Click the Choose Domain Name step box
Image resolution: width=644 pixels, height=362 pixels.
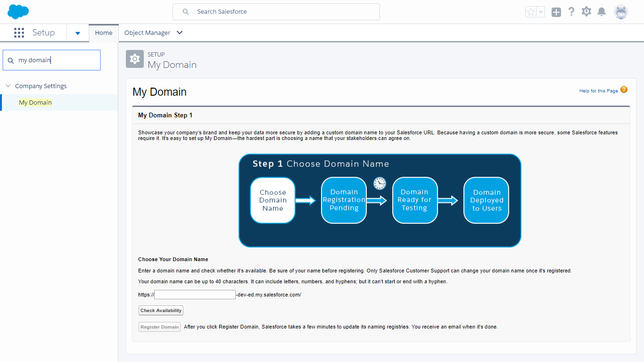pos(272,200)
